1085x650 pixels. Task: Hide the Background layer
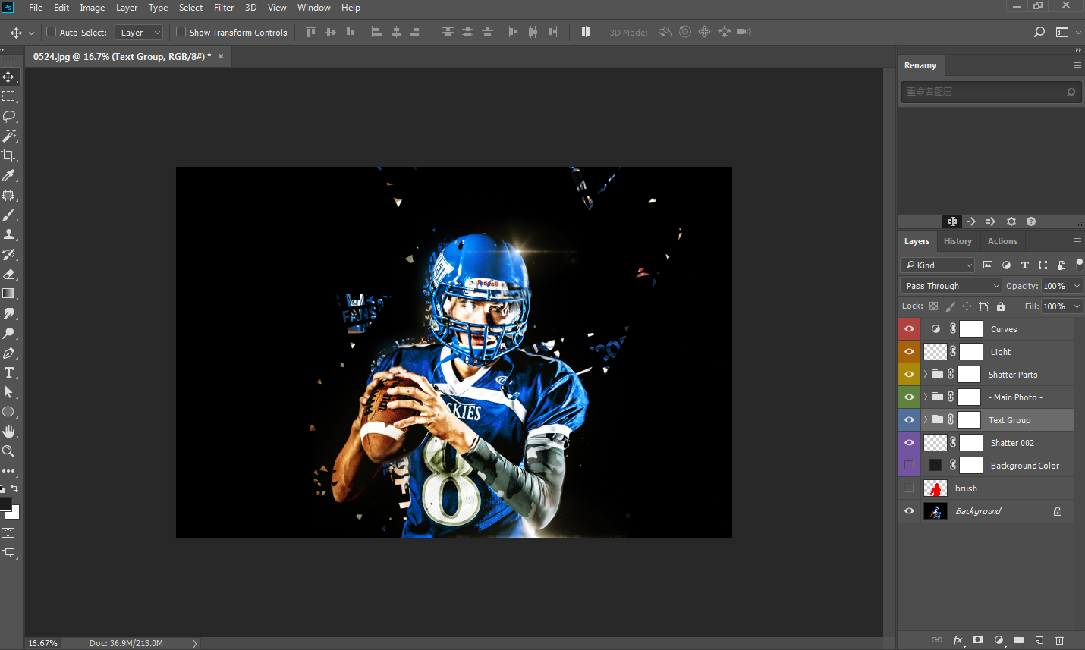(x=909, y=511)
